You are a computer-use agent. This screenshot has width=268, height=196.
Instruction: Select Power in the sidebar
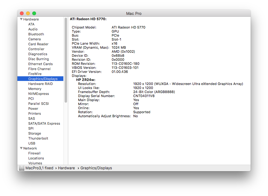click(x=33, y=109)
